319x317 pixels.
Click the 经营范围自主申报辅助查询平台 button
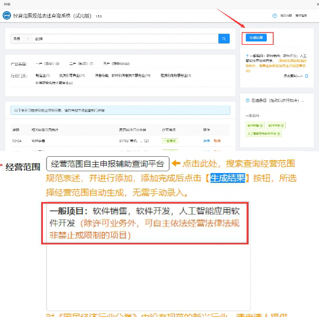click(x=108, y=164)
